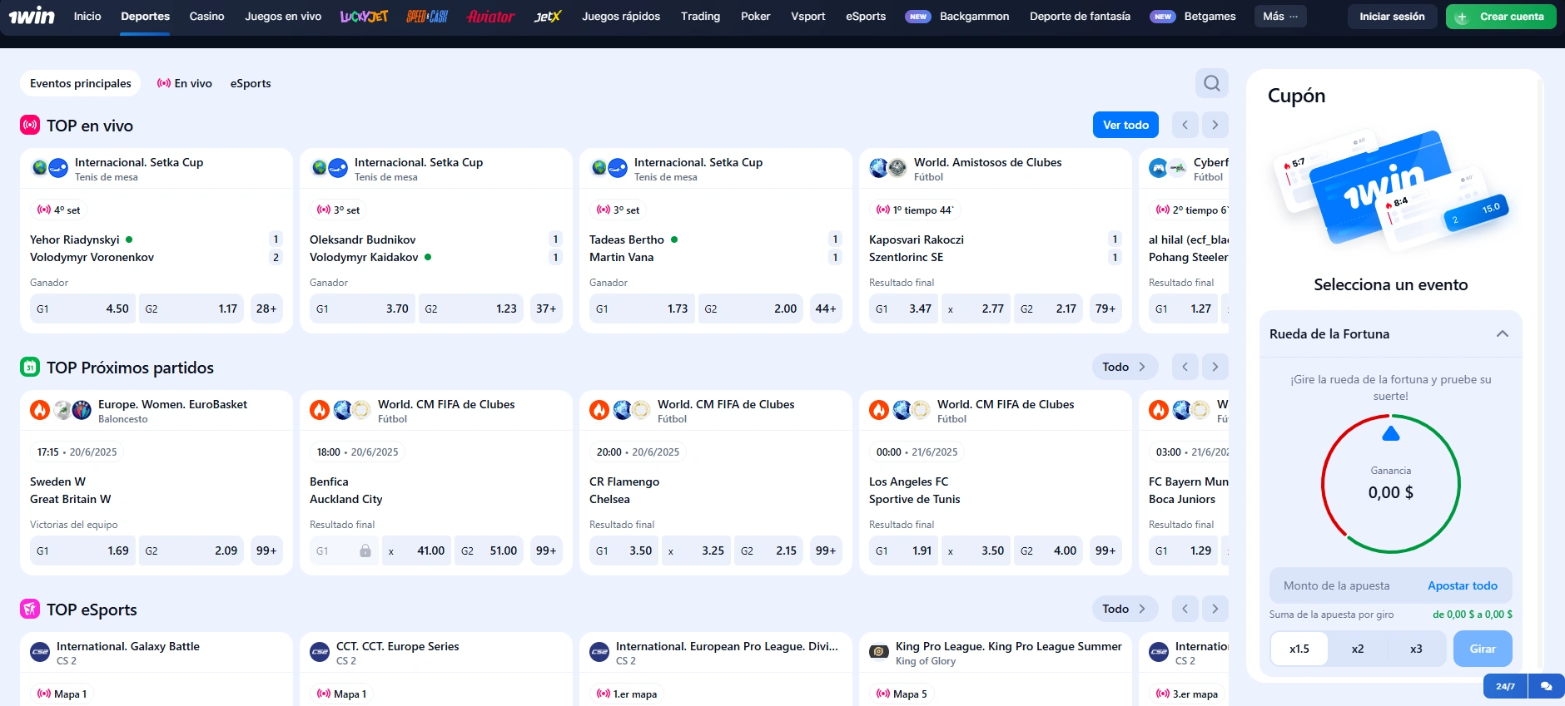Click the TOP eSports section icon
The width and height of the screenshot is (1565, 706).
(x=30, y=610)
